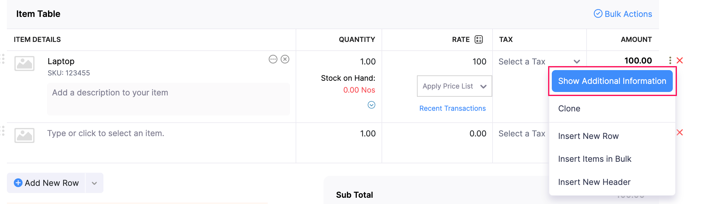
Task: Click the Laptop item image placeholder
Action: 25,64
